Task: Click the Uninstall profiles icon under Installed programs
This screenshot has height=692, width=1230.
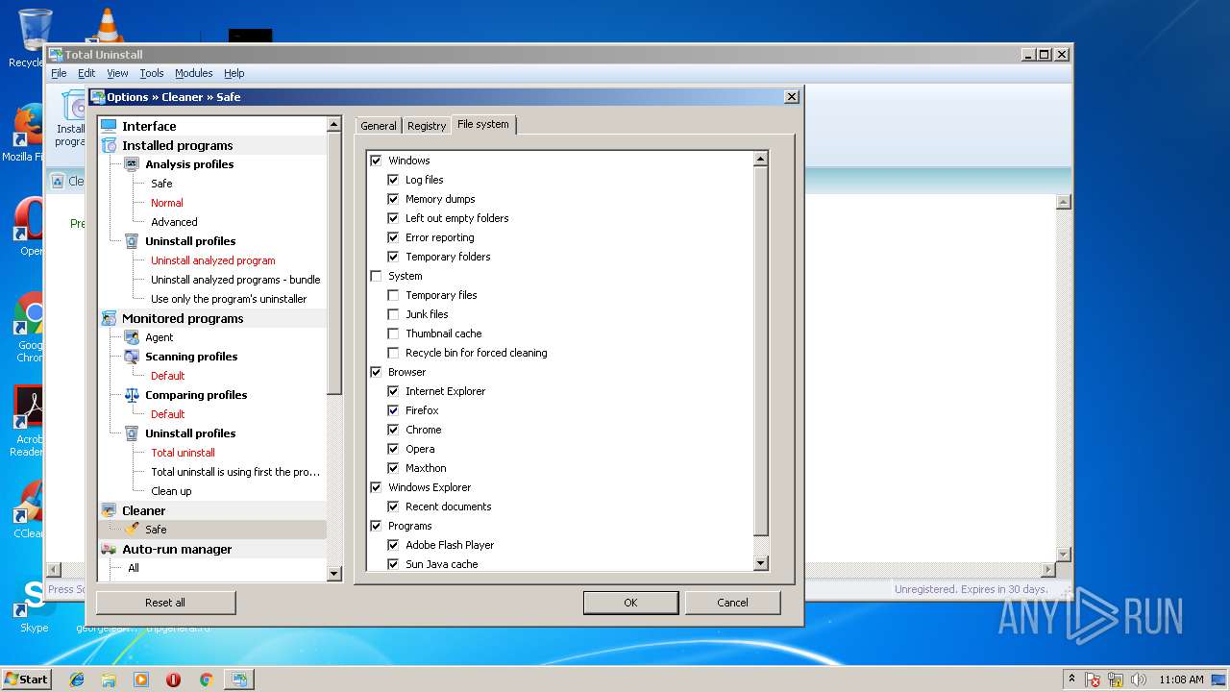Action: (132, 241)
